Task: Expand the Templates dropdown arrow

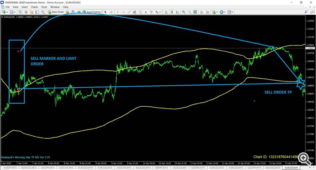Action: (x=233, y=12)
